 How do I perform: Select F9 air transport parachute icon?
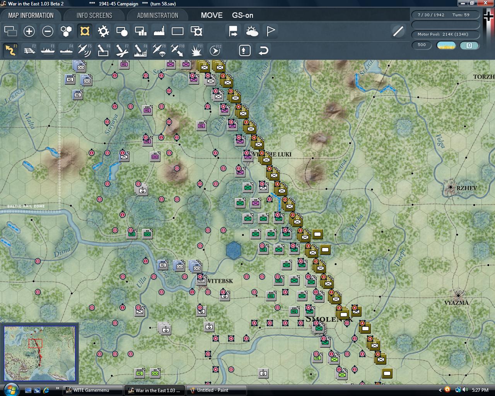[x=159, y=50]
